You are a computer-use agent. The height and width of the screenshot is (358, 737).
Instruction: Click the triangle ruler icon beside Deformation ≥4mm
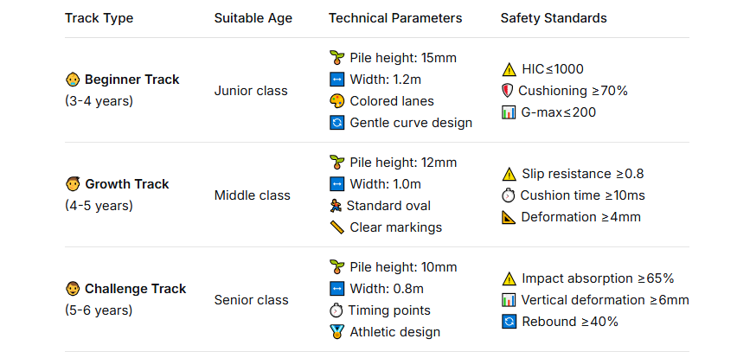click(509, 217)
